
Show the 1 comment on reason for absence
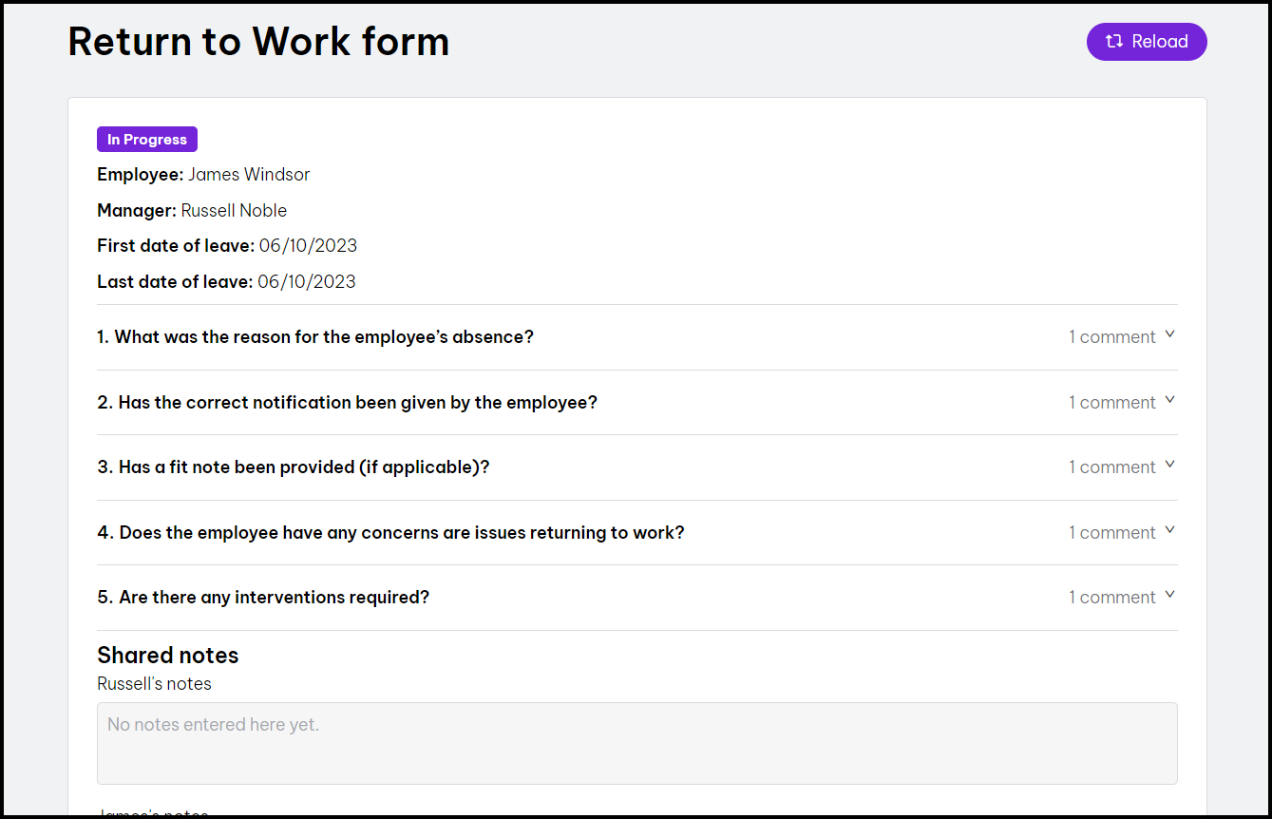1111,337
